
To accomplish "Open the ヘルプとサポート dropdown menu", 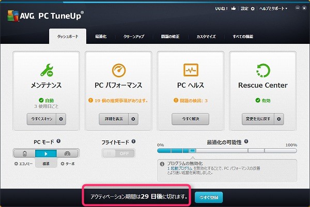I will click(273, 8).
